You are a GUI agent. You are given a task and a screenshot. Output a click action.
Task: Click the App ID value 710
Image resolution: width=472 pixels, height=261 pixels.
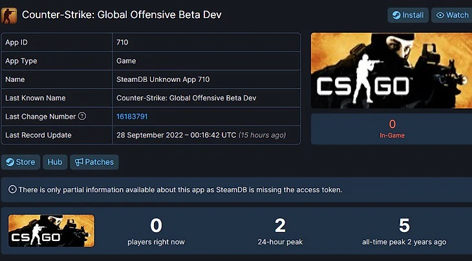click(x=122, y=43)
